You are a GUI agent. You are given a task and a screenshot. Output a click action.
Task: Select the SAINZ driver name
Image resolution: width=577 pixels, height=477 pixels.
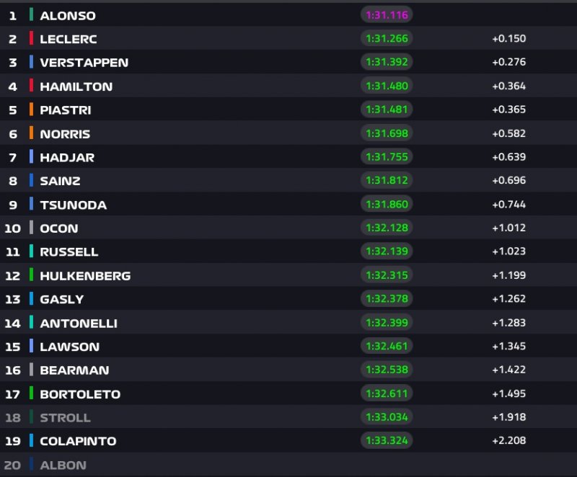tap(60, 181)
